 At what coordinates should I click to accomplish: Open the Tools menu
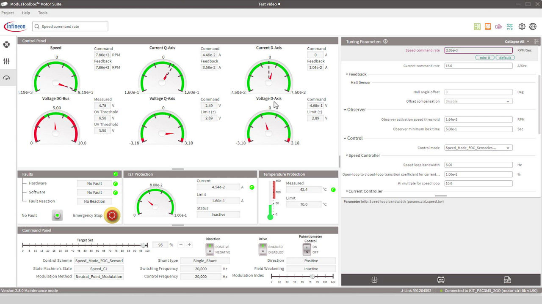point(43,13)
